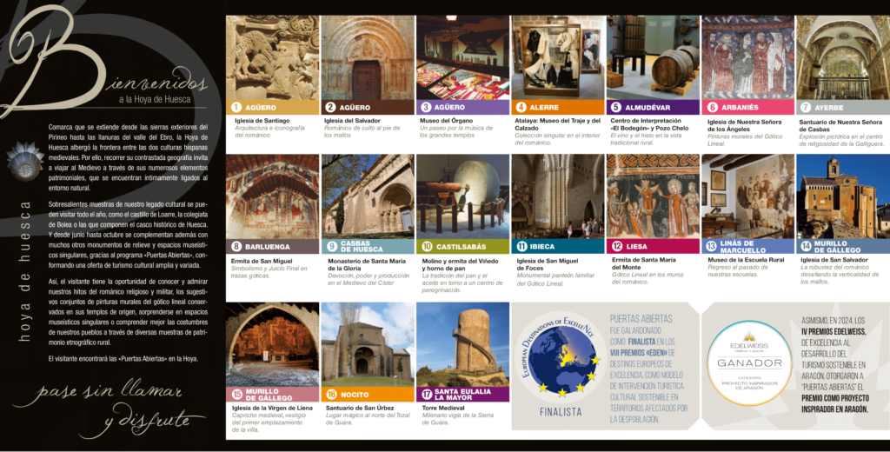Click the number 9 badge by Casbas de Huesca
Viewport: 890px width, 452px height.
(332, 247)
